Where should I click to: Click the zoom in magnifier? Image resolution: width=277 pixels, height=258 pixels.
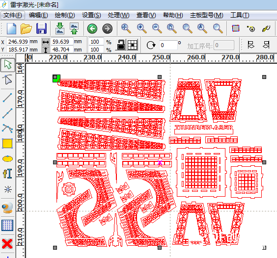click(x=142, y=28)
